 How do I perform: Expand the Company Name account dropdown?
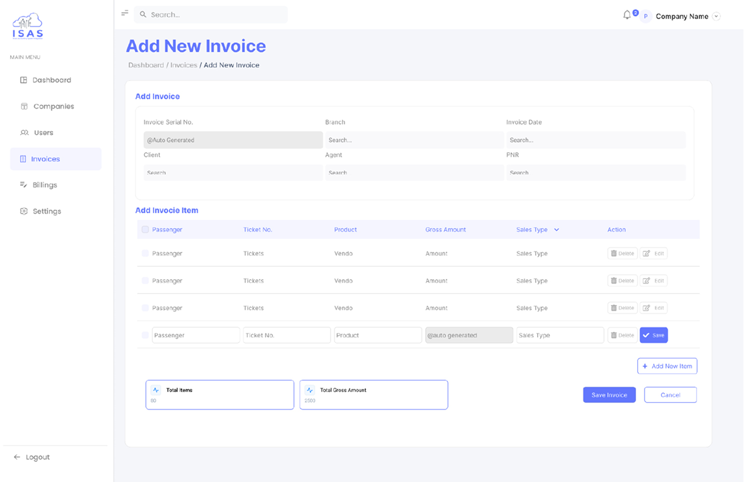[716, 16]
